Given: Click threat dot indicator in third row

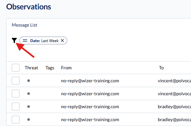Looking at the screenshot, I should (x=29, y=107).
